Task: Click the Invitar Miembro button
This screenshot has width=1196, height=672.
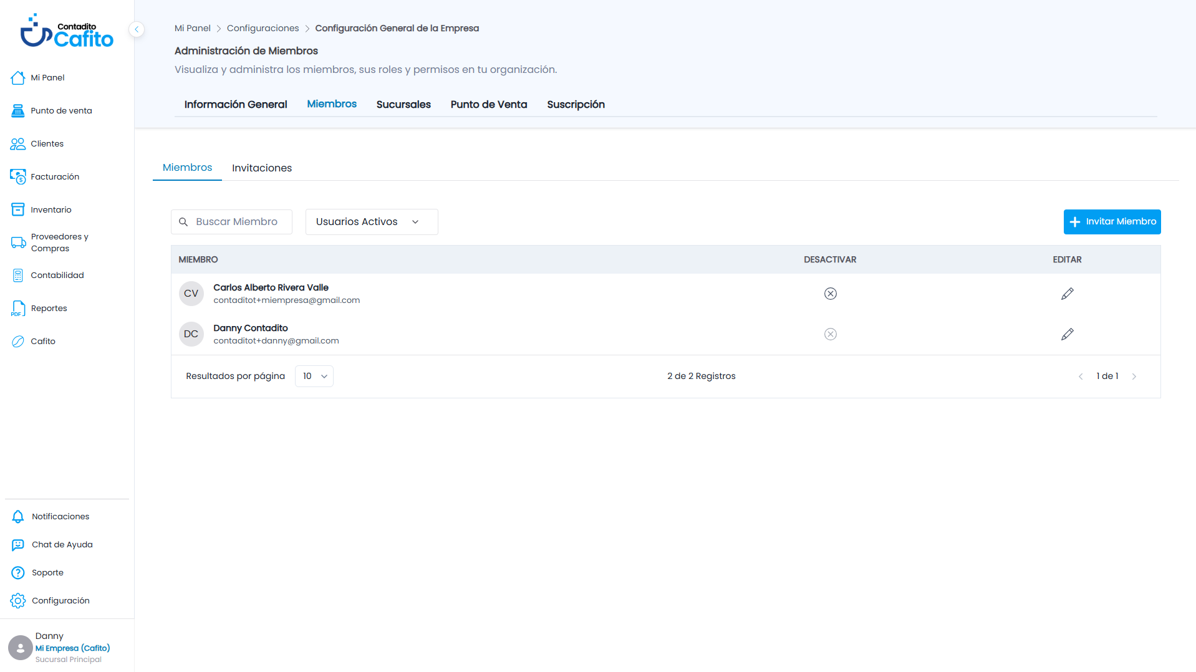Action: coord(1112,222)
